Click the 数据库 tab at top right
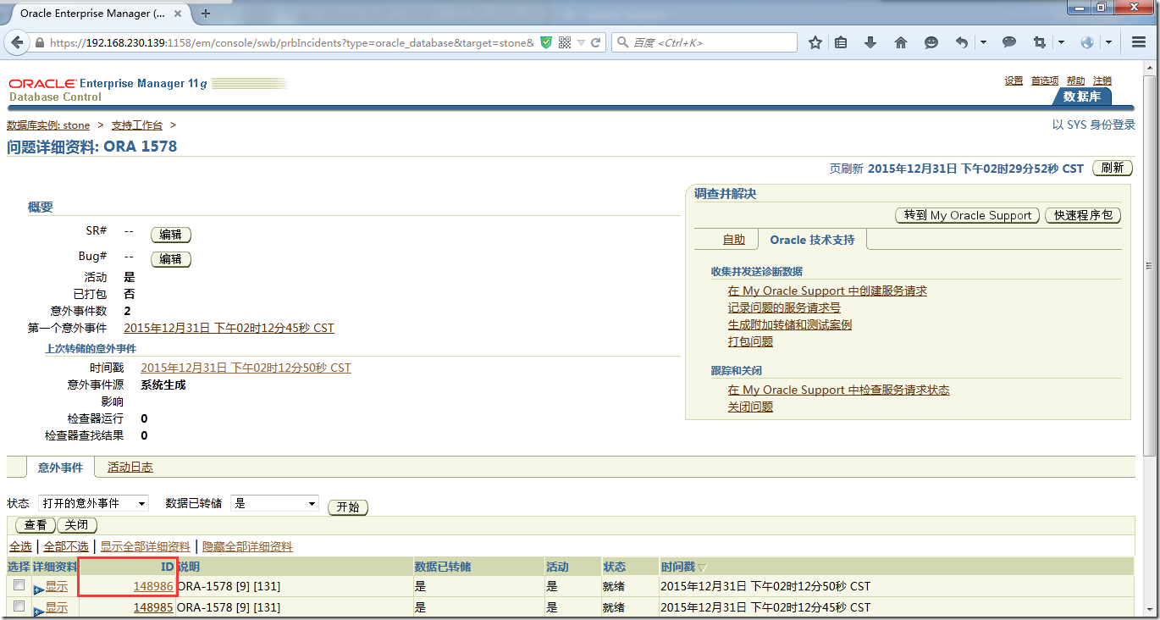 (x=1082, y=97)
